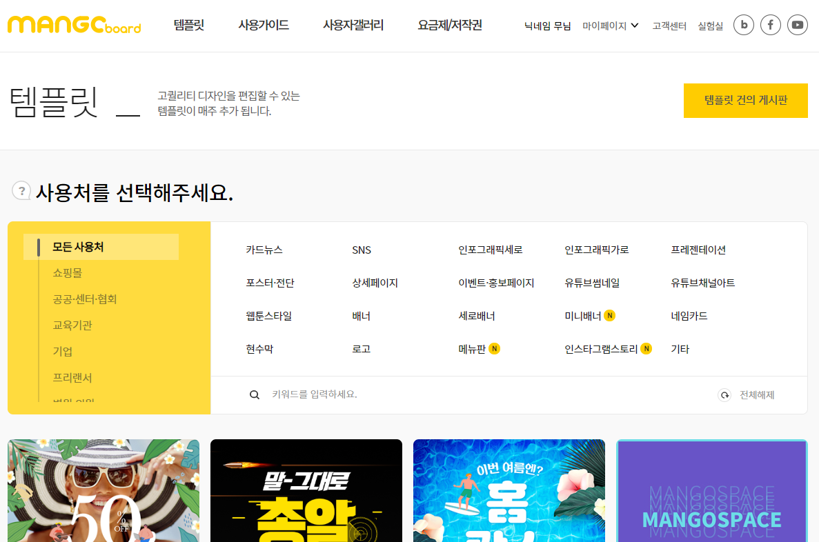
Task: Open the 요금제/저작권 menu
Action: [x=450, y=25]
